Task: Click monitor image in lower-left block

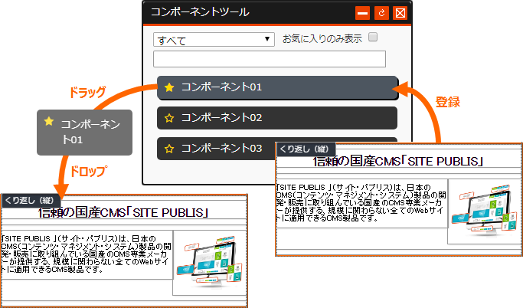Action: click(x=210, y=261)
